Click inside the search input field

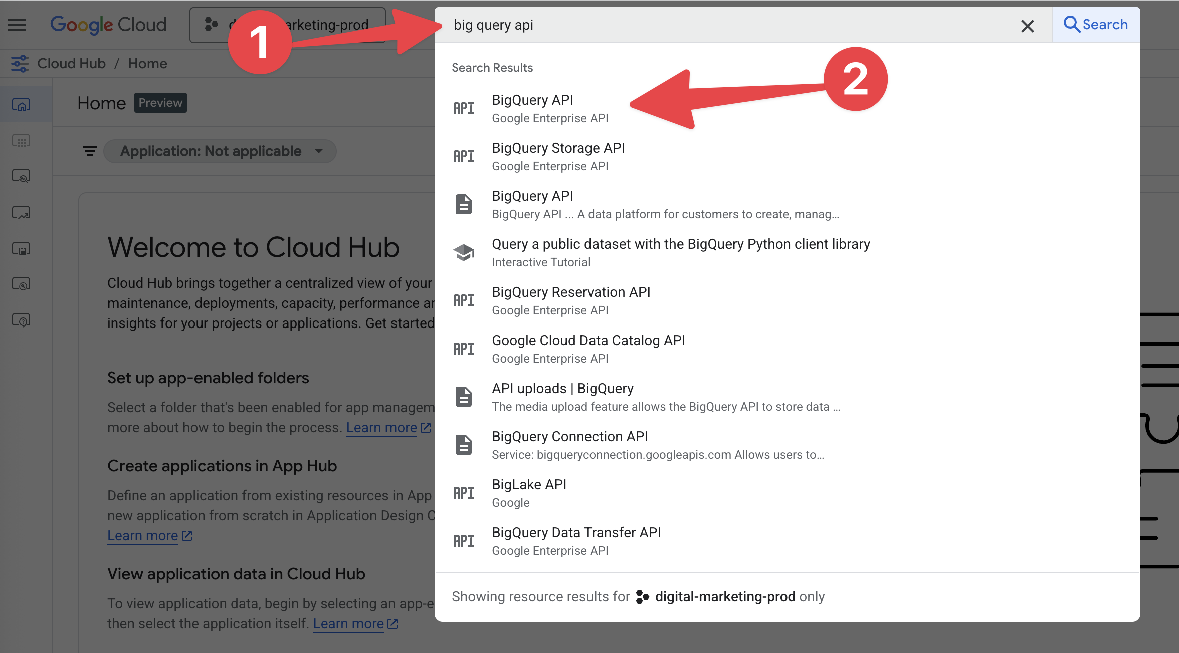702,25
